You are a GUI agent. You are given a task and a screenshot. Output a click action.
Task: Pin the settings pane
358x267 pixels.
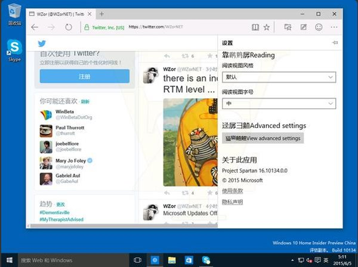335,43
